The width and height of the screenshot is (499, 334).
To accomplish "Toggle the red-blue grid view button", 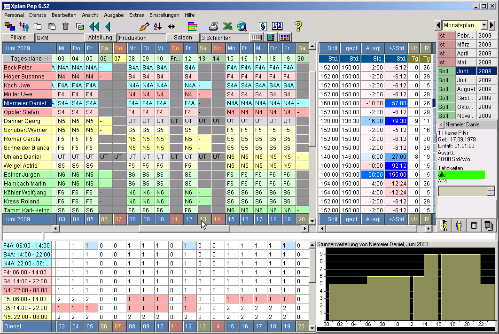I will click(285, 38).
